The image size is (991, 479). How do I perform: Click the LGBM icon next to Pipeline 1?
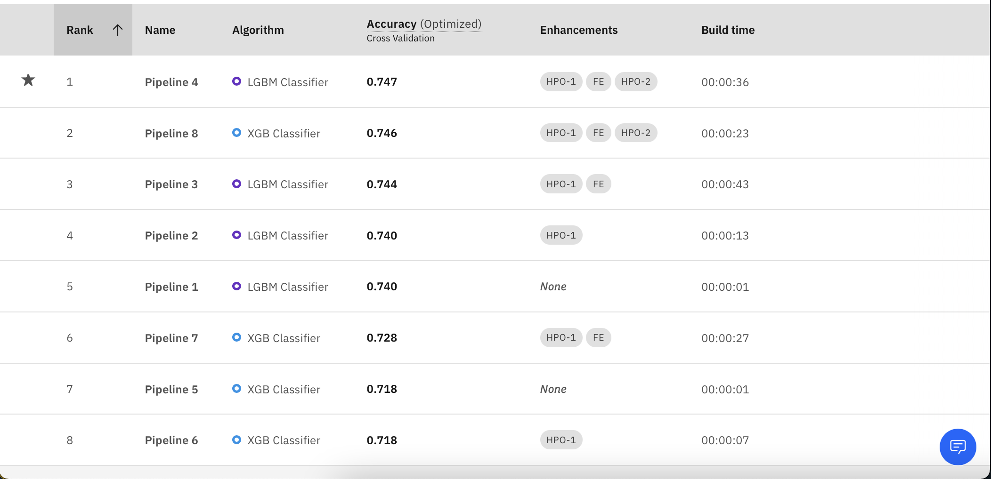pyautogui.click(x=237, y=286)
